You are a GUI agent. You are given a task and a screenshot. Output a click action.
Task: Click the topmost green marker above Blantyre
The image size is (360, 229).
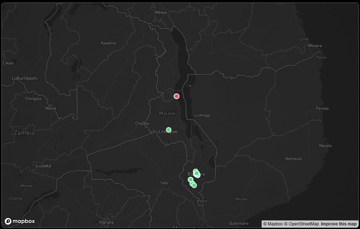point(196,171)
